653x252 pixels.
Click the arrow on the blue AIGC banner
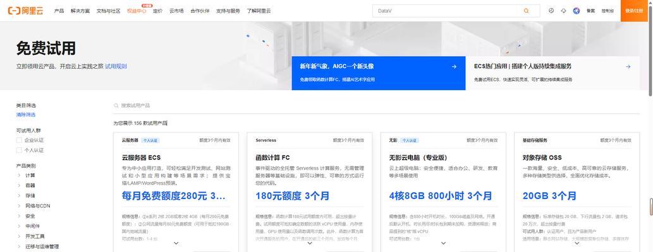click(x=454, y=66)
